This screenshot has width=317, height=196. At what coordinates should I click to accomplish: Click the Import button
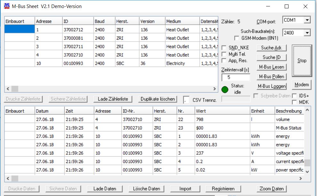[x=185, y=189]
